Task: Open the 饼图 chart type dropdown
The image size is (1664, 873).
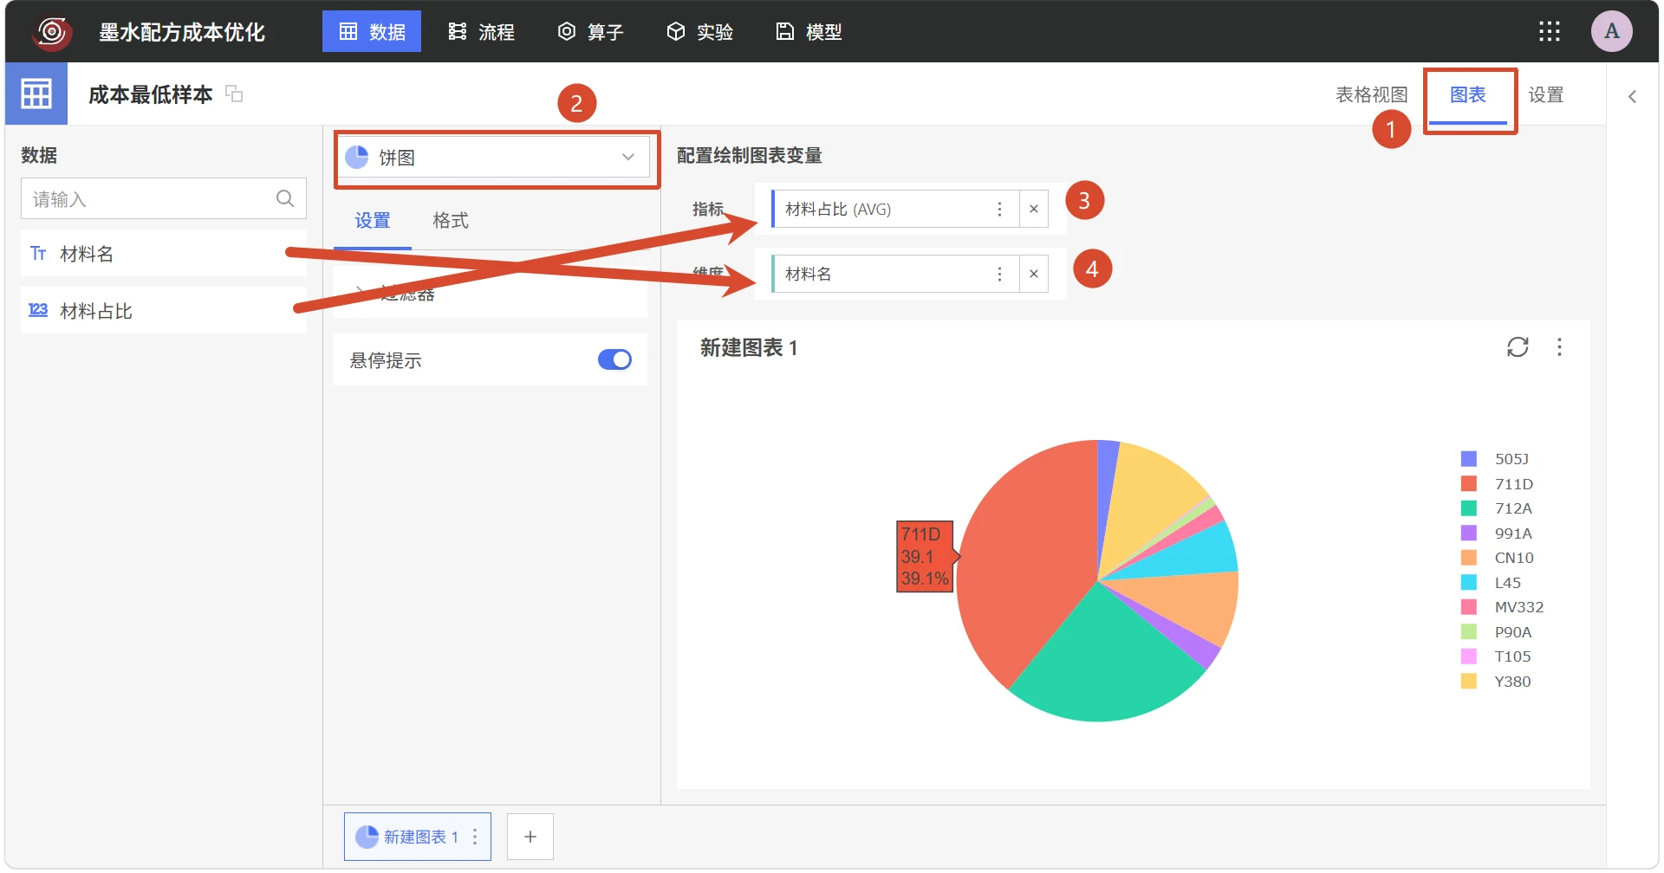Action: tap(494, 158)
